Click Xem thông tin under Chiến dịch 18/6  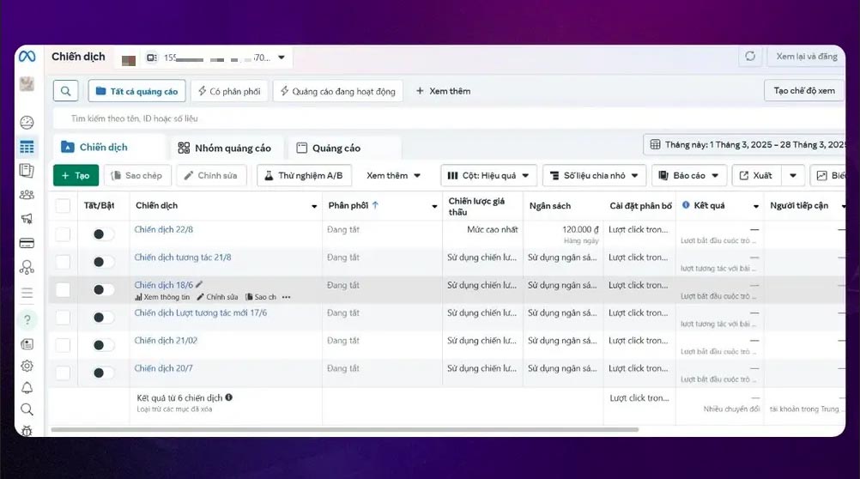(162, 297)
